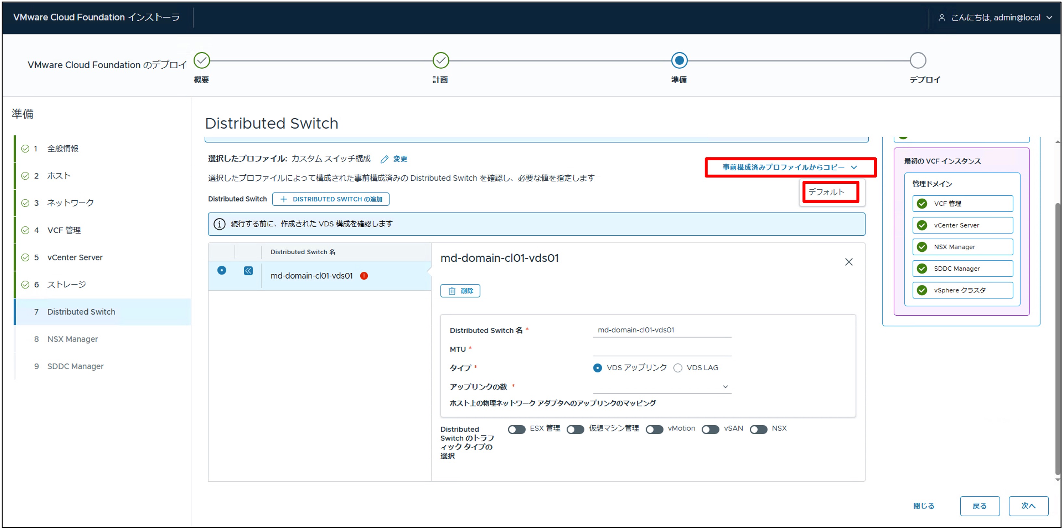
Task: Click the green check on vCenter Server card
Action: pyautogui.click(x=922, y=225)
